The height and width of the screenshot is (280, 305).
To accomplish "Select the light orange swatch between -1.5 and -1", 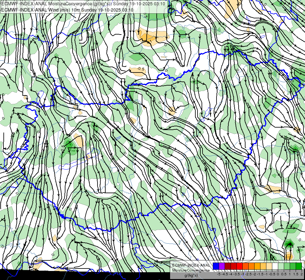I will [x=263, y=266].
